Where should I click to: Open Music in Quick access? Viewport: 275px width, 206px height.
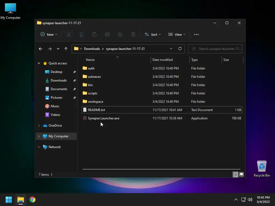pyautogui.click(x=55, y=106)
